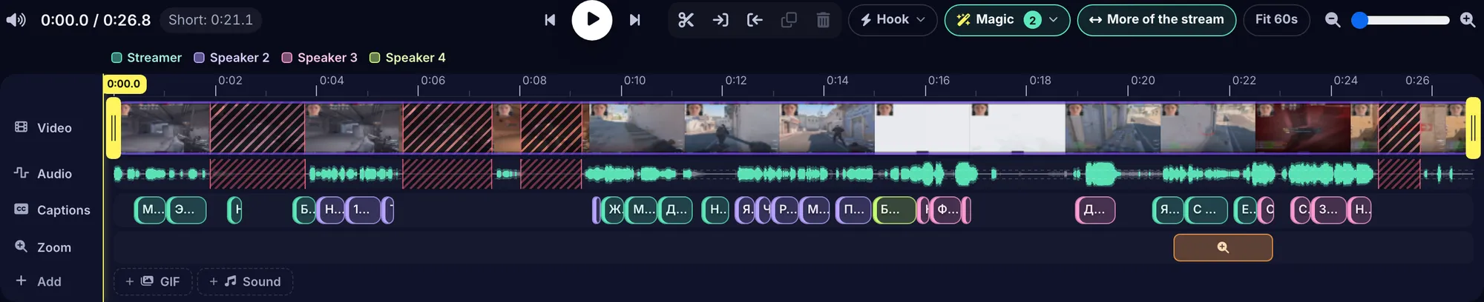
Task: Zoom out the timeline with the minus magnifier
Action: point(1333,20)
